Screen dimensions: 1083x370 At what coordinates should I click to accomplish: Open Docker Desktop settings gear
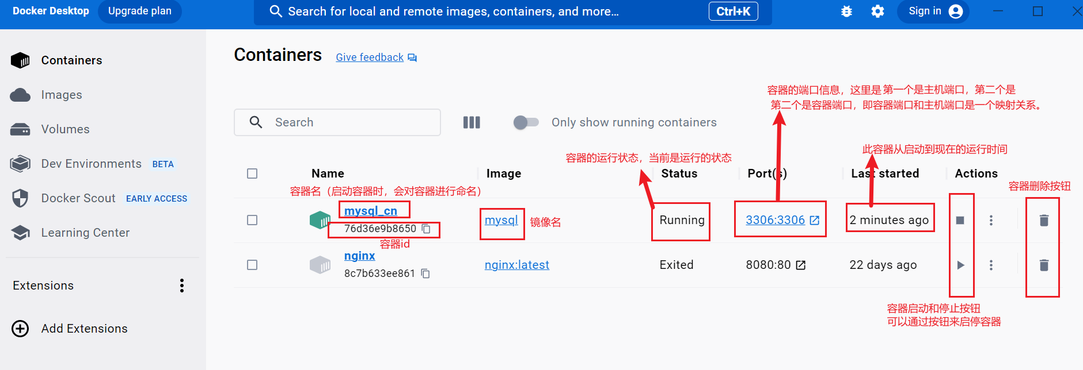[x=877, y=11]
